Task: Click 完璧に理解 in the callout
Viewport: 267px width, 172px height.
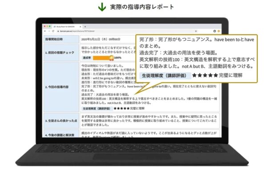Action: point(231,75)
